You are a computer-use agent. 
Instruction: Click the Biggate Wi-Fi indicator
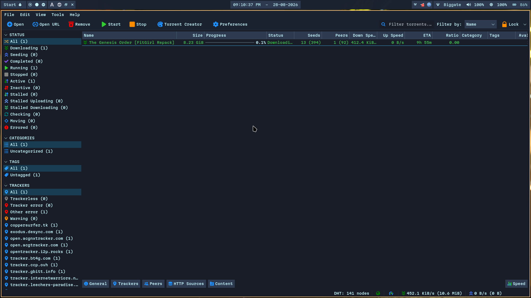pos(449,5)
